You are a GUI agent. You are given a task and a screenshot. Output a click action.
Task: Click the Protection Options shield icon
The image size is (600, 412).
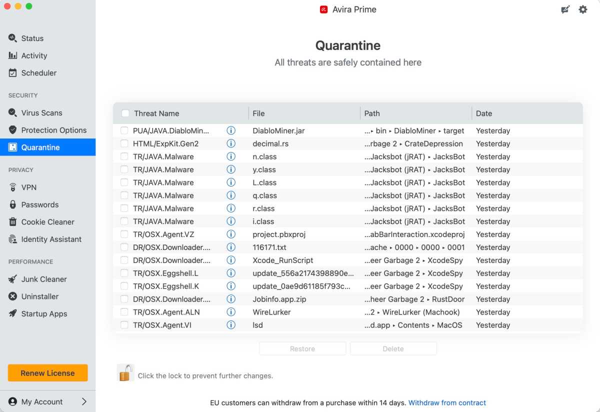tap(12, 130)
